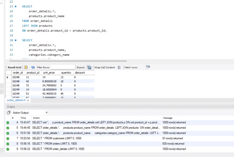Sort by the order_id column header

pyautogui.click(x=18, y=73)
